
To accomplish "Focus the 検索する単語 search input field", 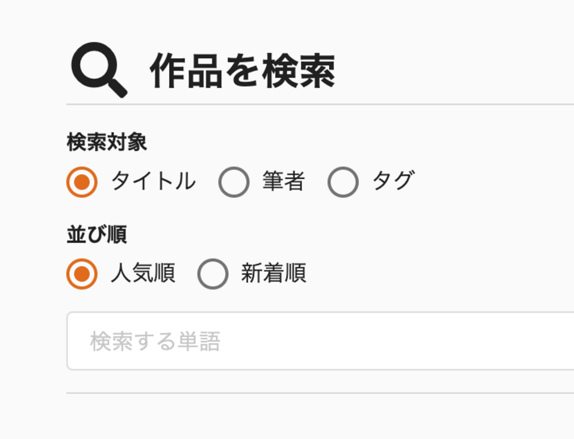I will pos(320,341).
